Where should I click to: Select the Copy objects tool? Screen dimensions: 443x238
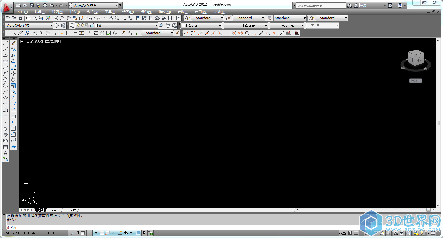pos(13,49)
